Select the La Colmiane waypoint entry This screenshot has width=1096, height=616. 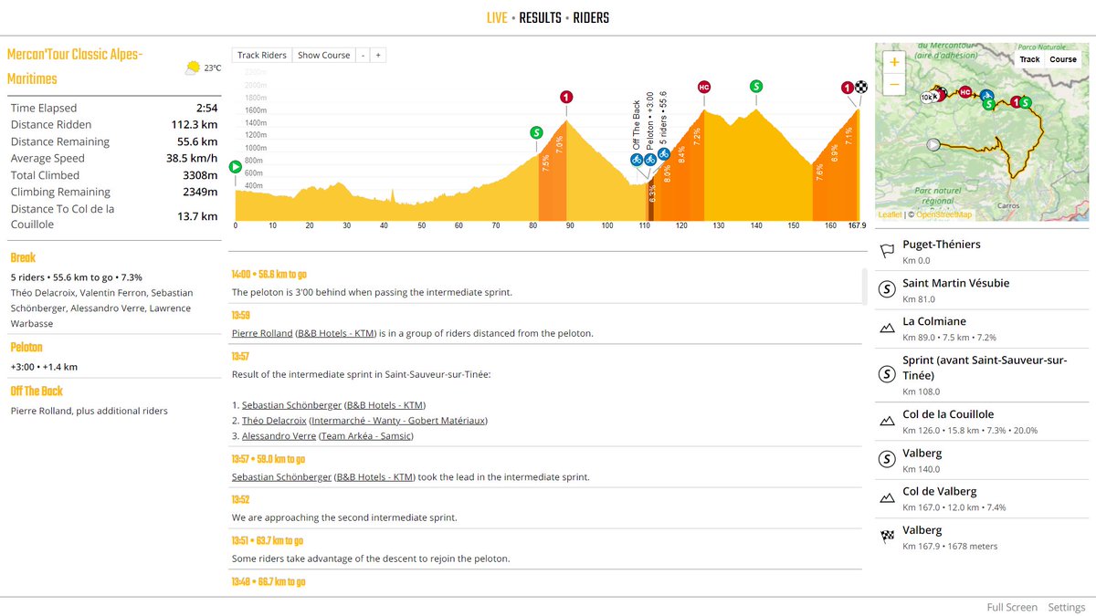tap(983, 329)
